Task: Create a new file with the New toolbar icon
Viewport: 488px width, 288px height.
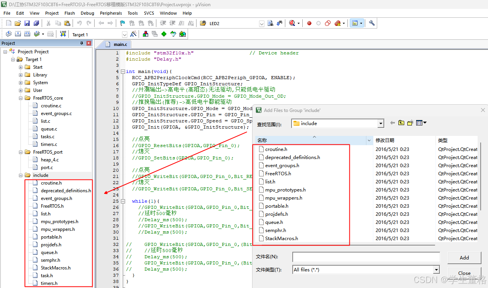Action: coord(8,23)
